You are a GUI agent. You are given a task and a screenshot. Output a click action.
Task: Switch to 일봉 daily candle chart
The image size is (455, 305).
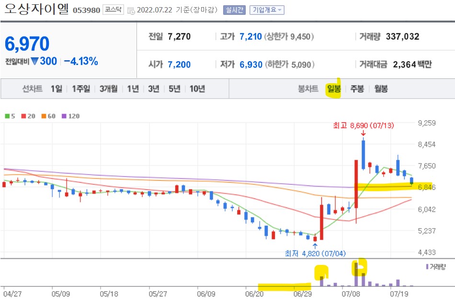334,88
